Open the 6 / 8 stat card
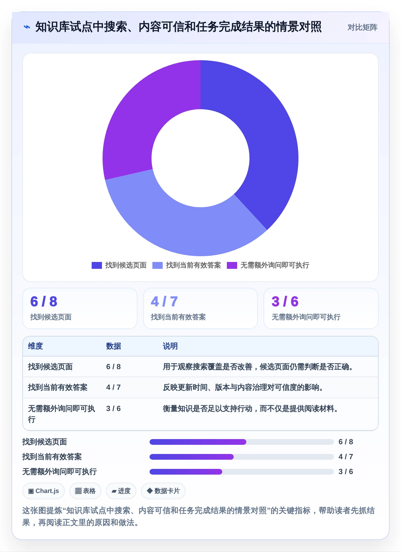 (x=80, y=308)
